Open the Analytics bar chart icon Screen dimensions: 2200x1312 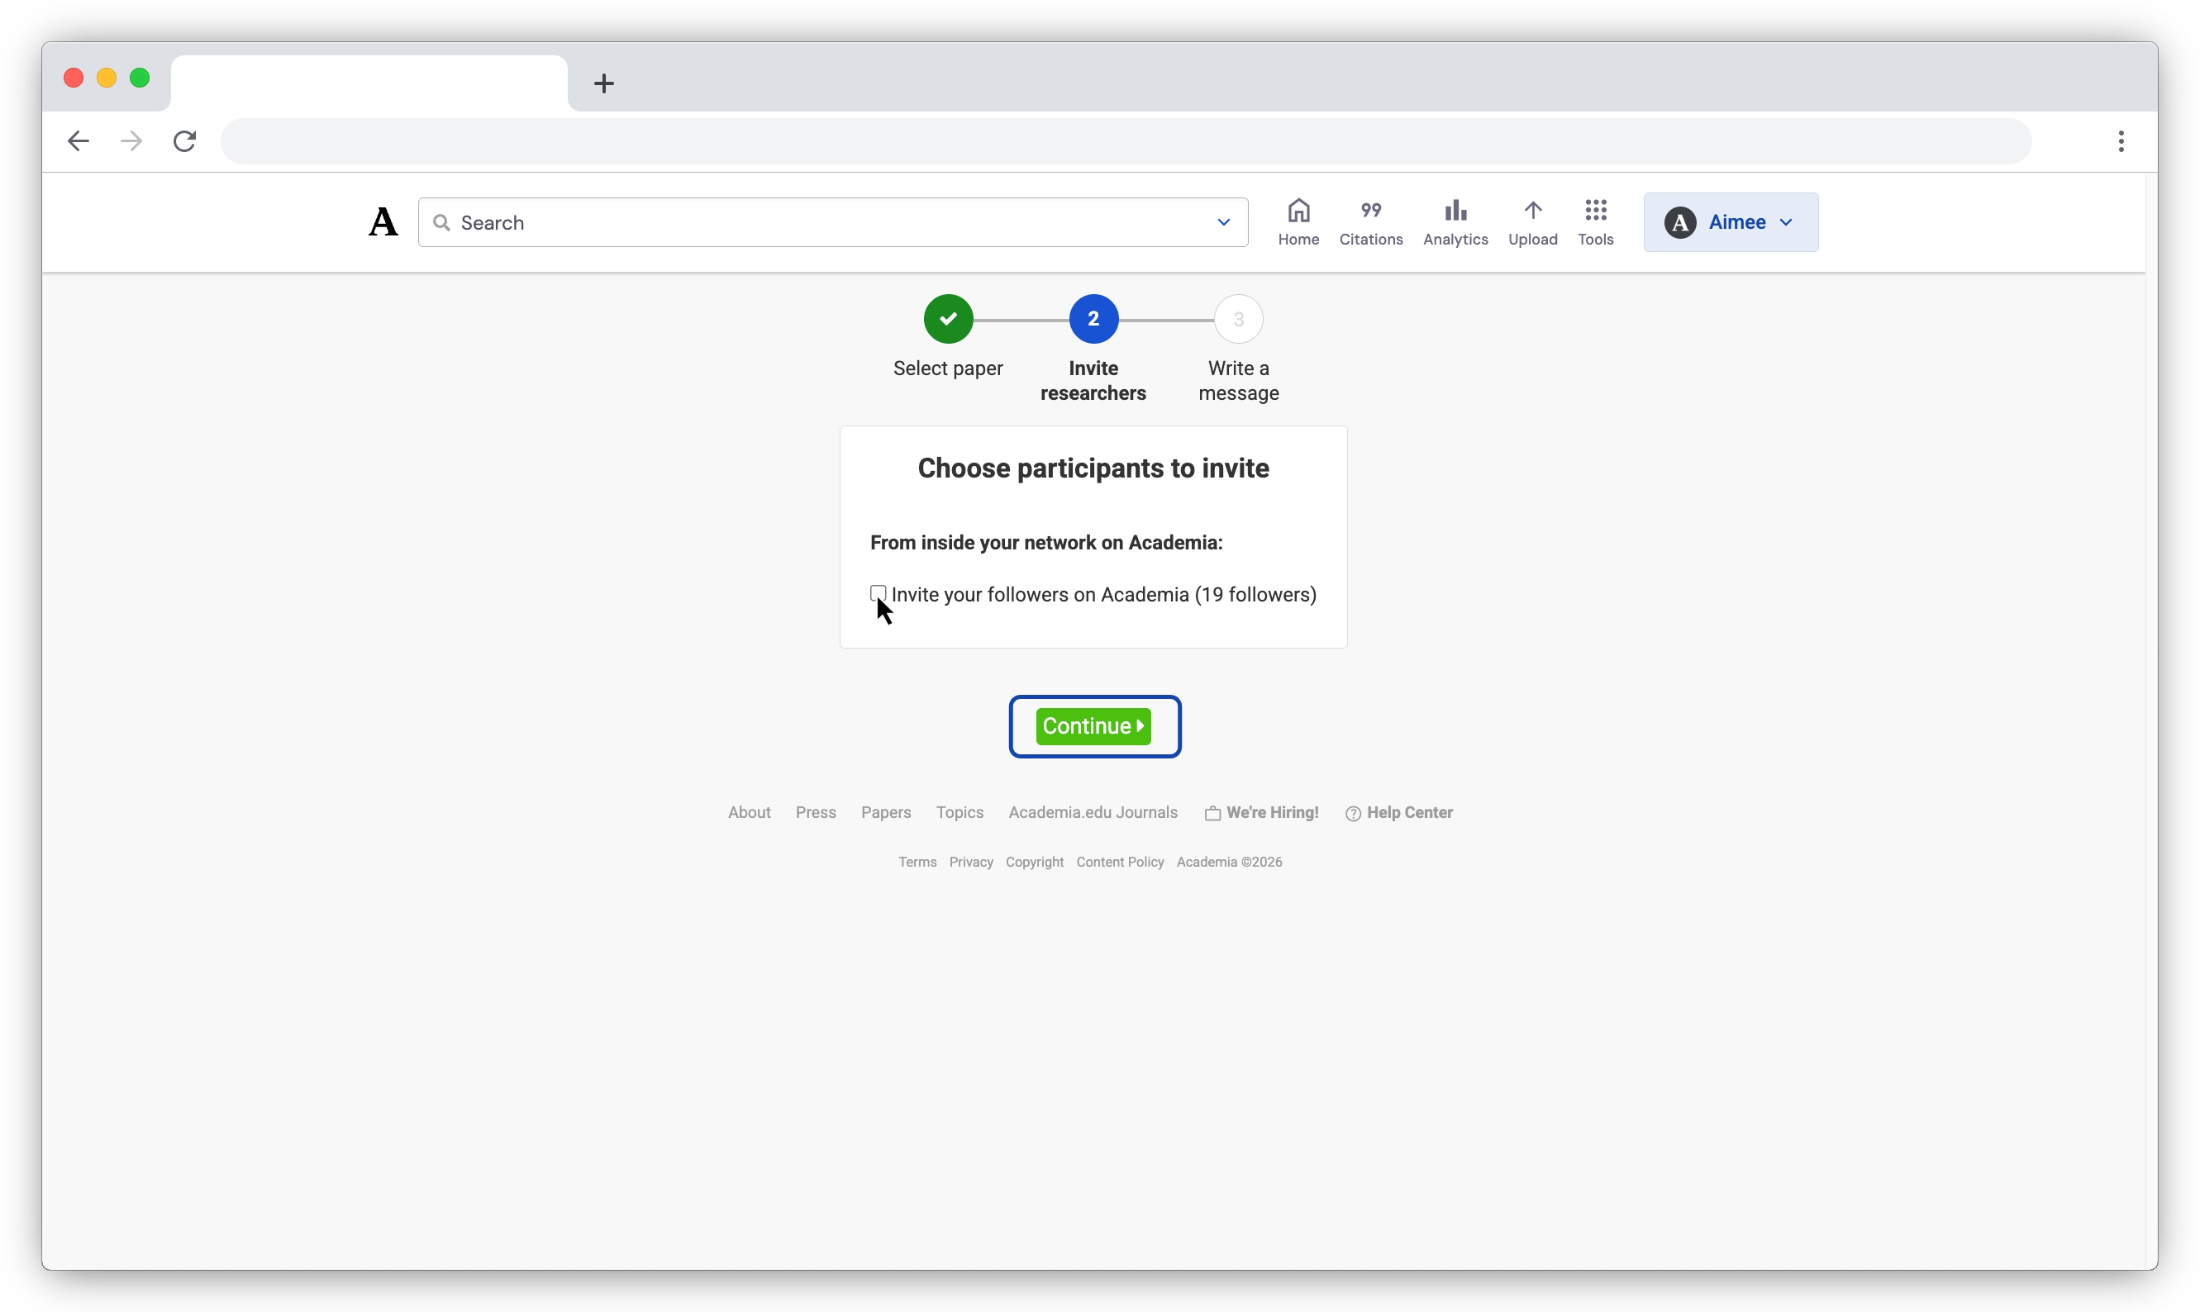(1455, 211)
